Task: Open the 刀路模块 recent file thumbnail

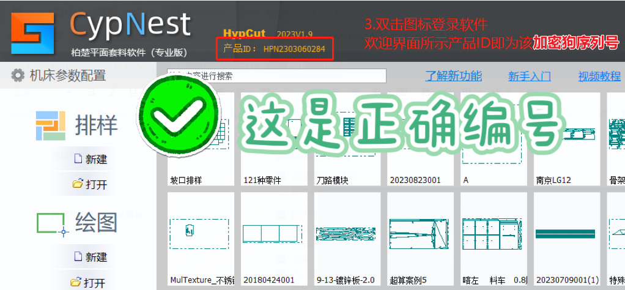Action: coord(347,139)
